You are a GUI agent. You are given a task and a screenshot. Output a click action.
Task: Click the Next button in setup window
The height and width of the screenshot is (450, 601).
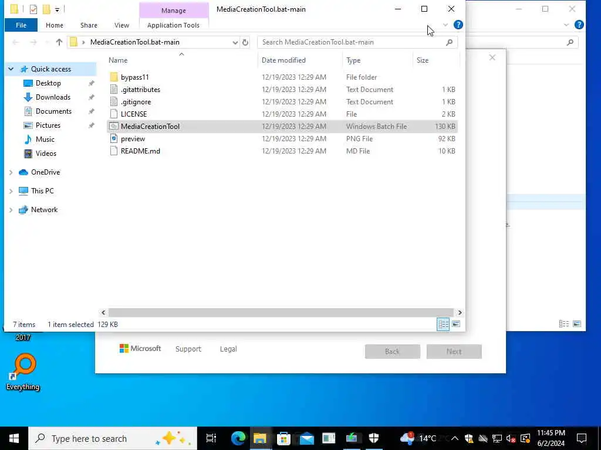(454, 352)
